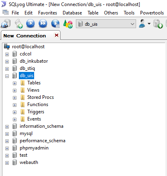Expand the Tables folder
The image size is (167, 176).
(x=14, y=83)
